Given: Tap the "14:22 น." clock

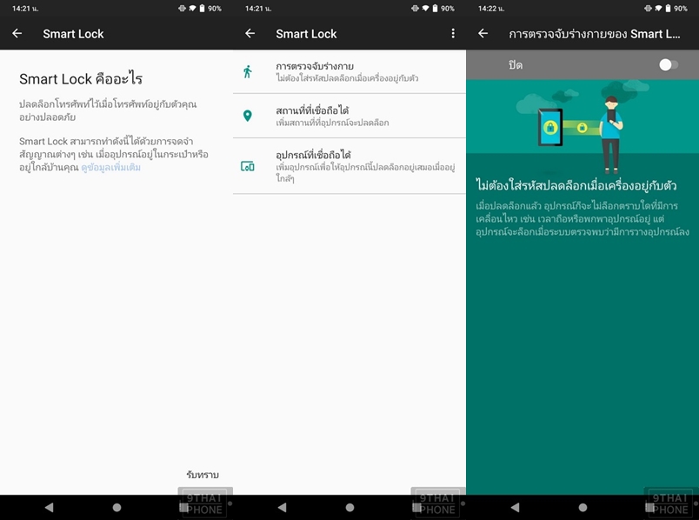Looking at the screenshot, I should [x=491, y=9].
